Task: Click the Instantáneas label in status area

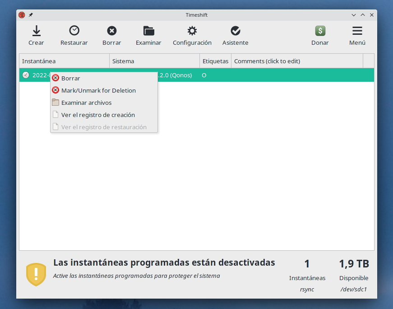Action: [307, 278]
